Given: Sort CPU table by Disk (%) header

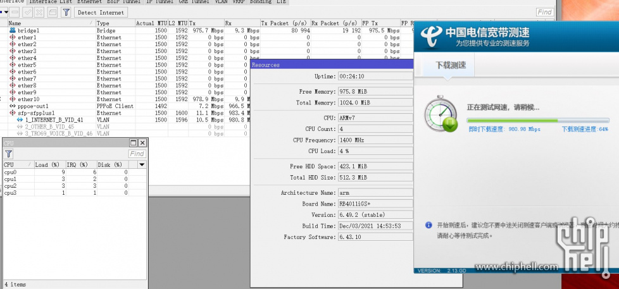Looking at the screenshot, I should click(x=113, y=164).
